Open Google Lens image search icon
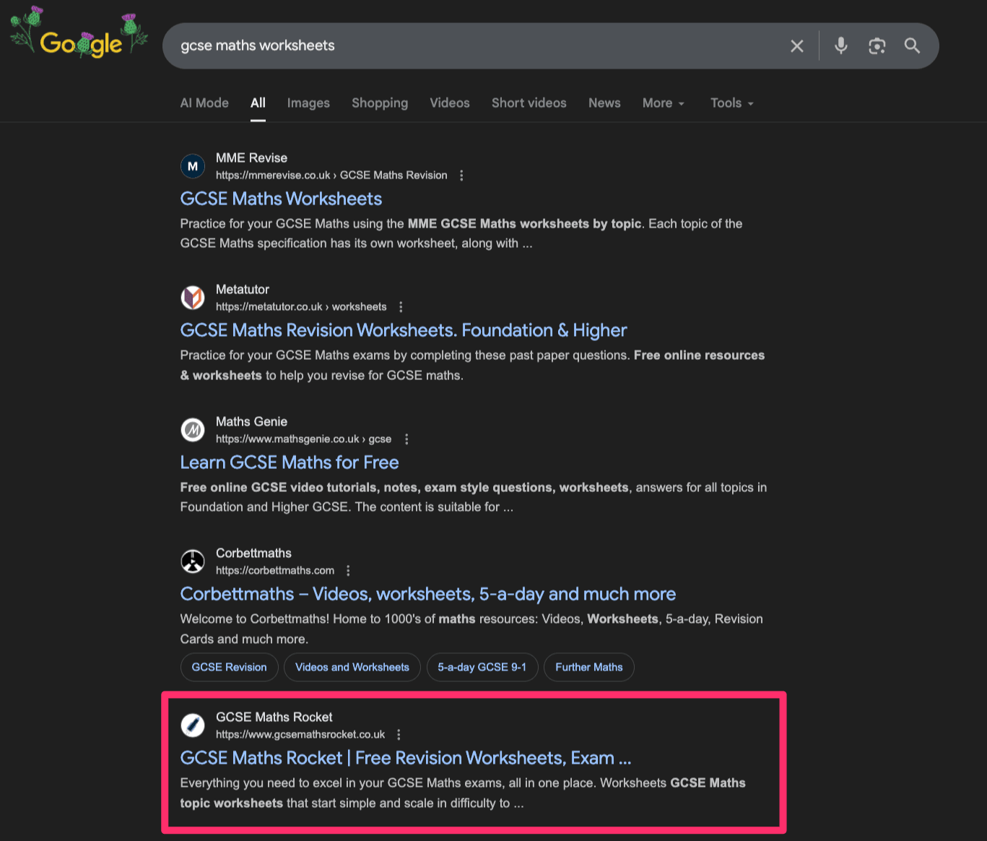The width and height of the screenshot is (987, 841). (877, 46)
